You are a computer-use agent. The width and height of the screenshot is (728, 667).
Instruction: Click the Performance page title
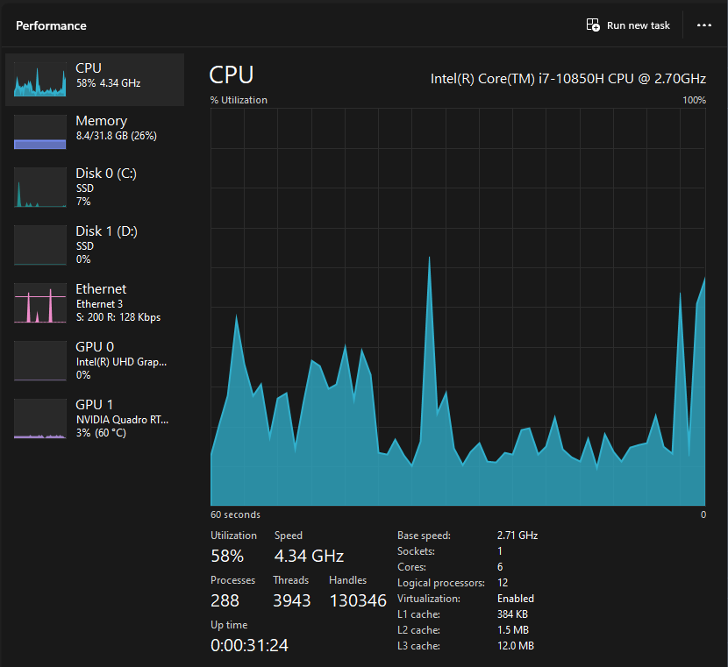51,25
